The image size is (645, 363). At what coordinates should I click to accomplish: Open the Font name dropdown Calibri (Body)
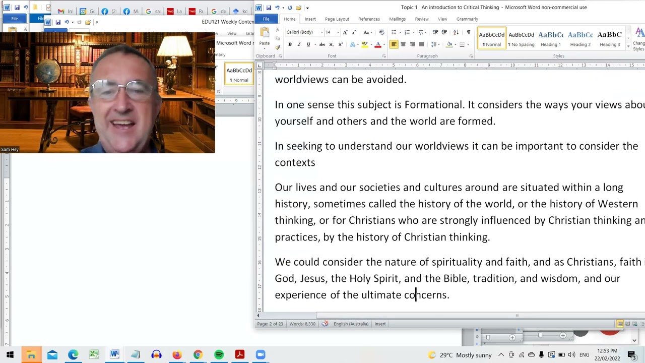coord(321,32)
